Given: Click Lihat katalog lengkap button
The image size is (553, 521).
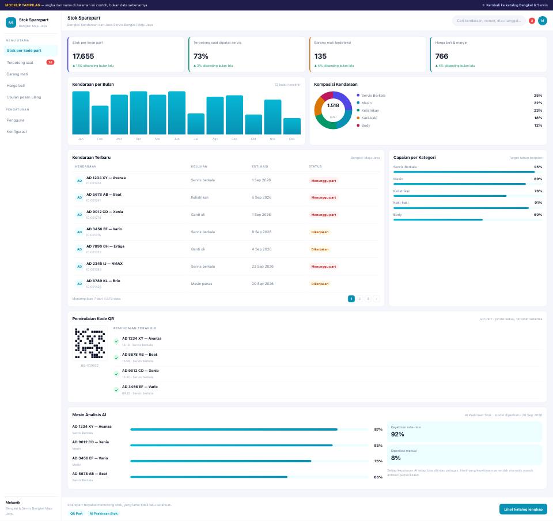Looking at the screenshot, I should pyautogui.click(x=523, y=509).
